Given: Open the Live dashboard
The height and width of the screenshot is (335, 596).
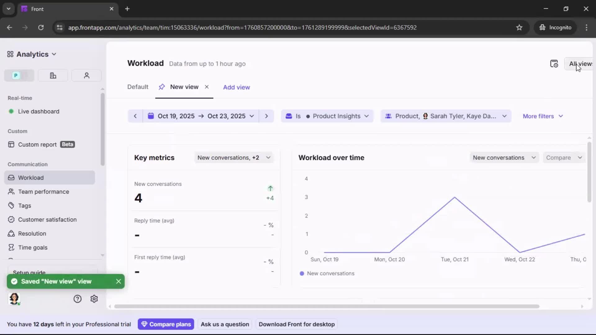Looking at the screenshot, I should point(38,111).
